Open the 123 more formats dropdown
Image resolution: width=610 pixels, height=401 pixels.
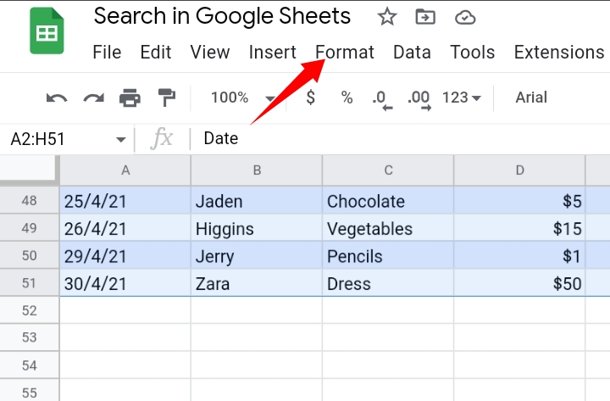462,97
